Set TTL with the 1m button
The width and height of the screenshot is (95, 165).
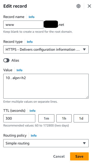click(46, 118)
